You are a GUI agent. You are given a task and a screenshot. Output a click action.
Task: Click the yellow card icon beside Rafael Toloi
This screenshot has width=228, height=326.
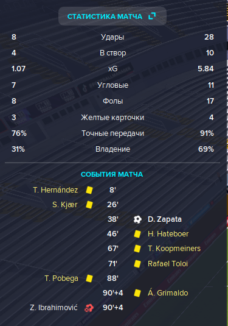pos(137,264)
